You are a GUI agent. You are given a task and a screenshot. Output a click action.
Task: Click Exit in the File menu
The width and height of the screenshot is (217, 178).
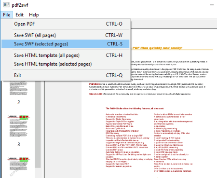[66, 75]
